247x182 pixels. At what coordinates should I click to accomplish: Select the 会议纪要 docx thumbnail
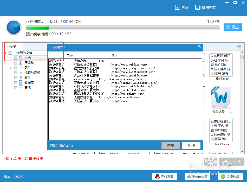coord(221,97)
